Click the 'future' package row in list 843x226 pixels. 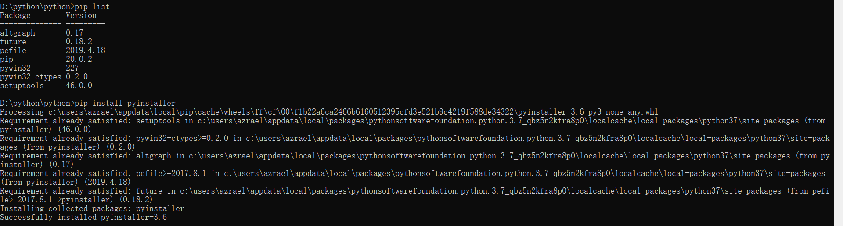[13, 42]
